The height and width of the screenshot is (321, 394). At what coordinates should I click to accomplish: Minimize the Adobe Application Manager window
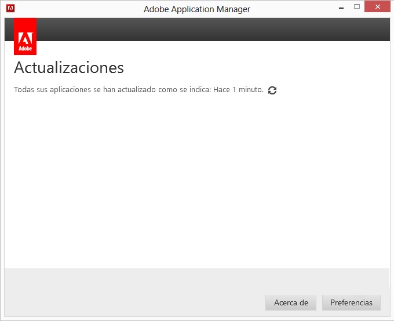coord(341,8)
